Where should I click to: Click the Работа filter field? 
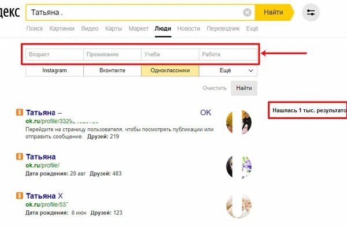point(228,54)
